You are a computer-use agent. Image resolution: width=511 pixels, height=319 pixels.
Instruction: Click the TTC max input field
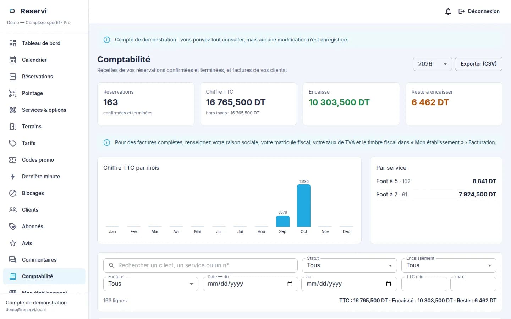(x=473, y=284)
